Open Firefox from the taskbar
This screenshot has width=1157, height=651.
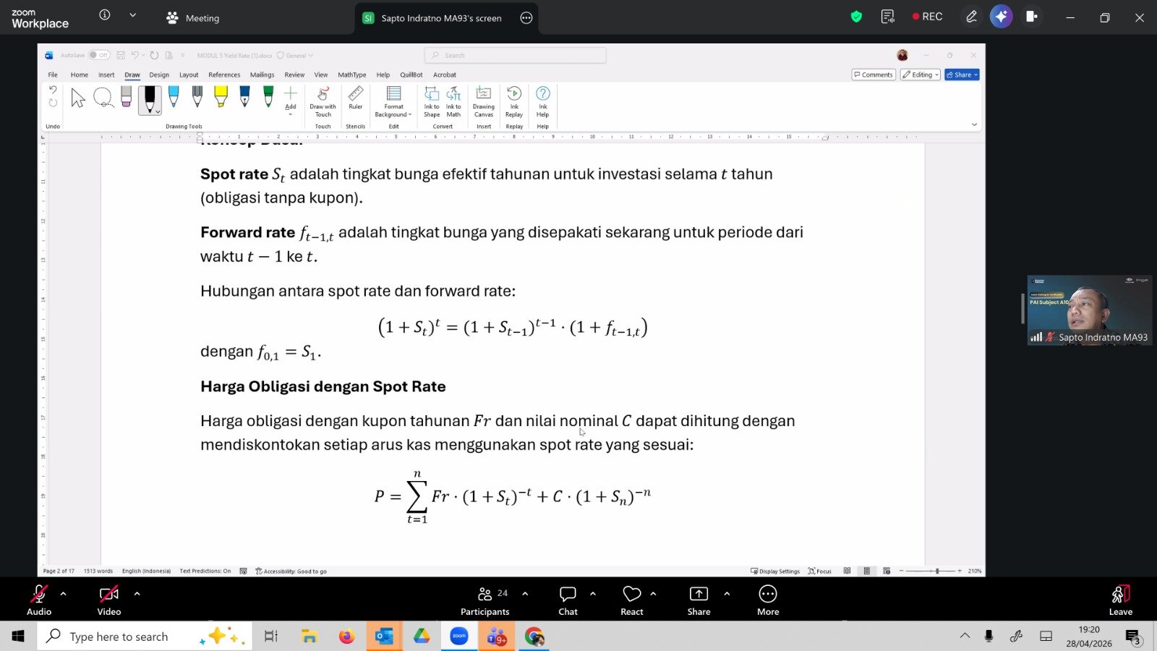click(347, 637)
